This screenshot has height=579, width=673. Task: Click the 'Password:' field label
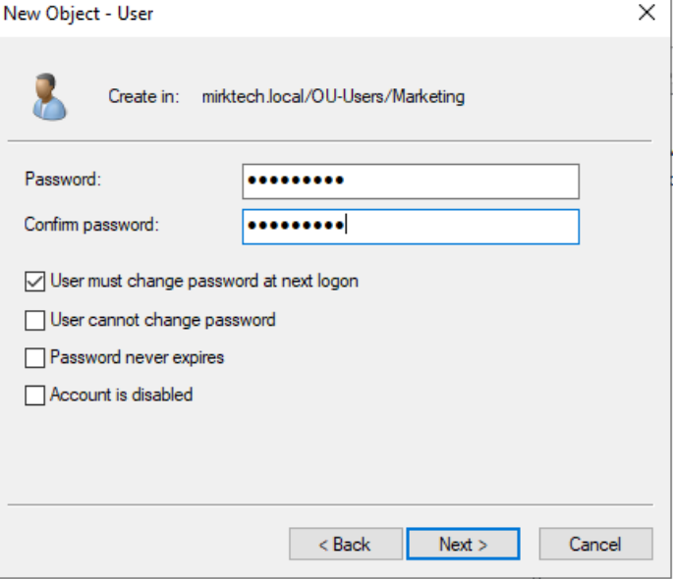coord(64,180)
